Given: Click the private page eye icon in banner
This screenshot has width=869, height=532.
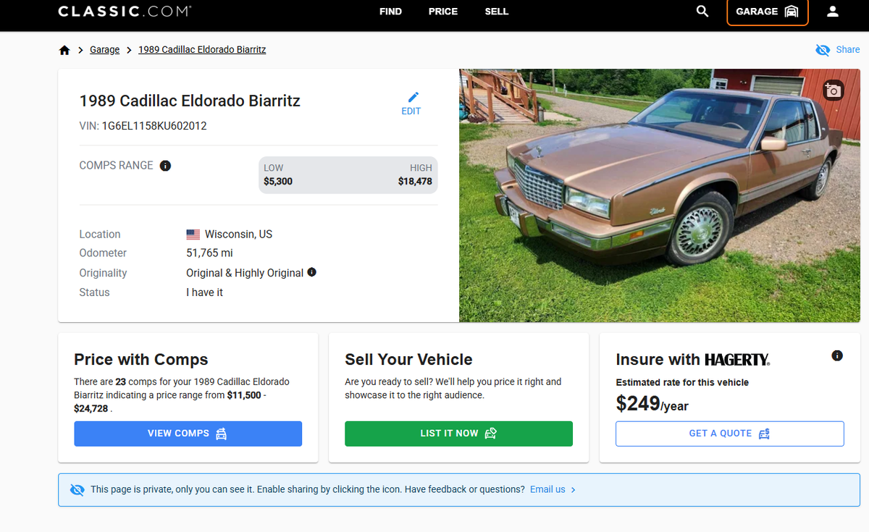Looking at the screenshot, I should [x=77, y=490].
